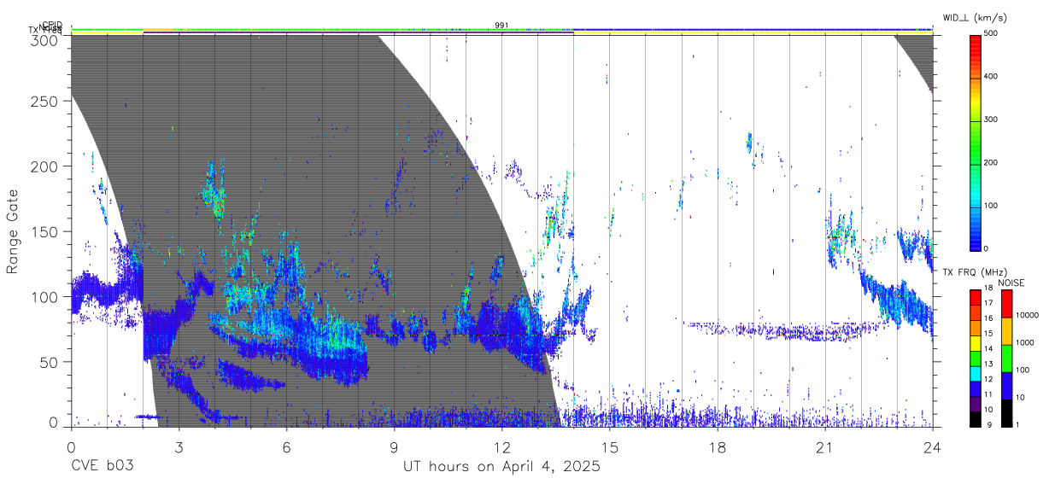The height and width of the screenshot is (484, 1049).
Task: Click the cyan 12–13 MHz swatch in TX FRQ legend
Action: tap(975, 374)
